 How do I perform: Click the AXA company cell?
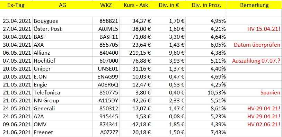pyautogui.click(x=62, y=45)
